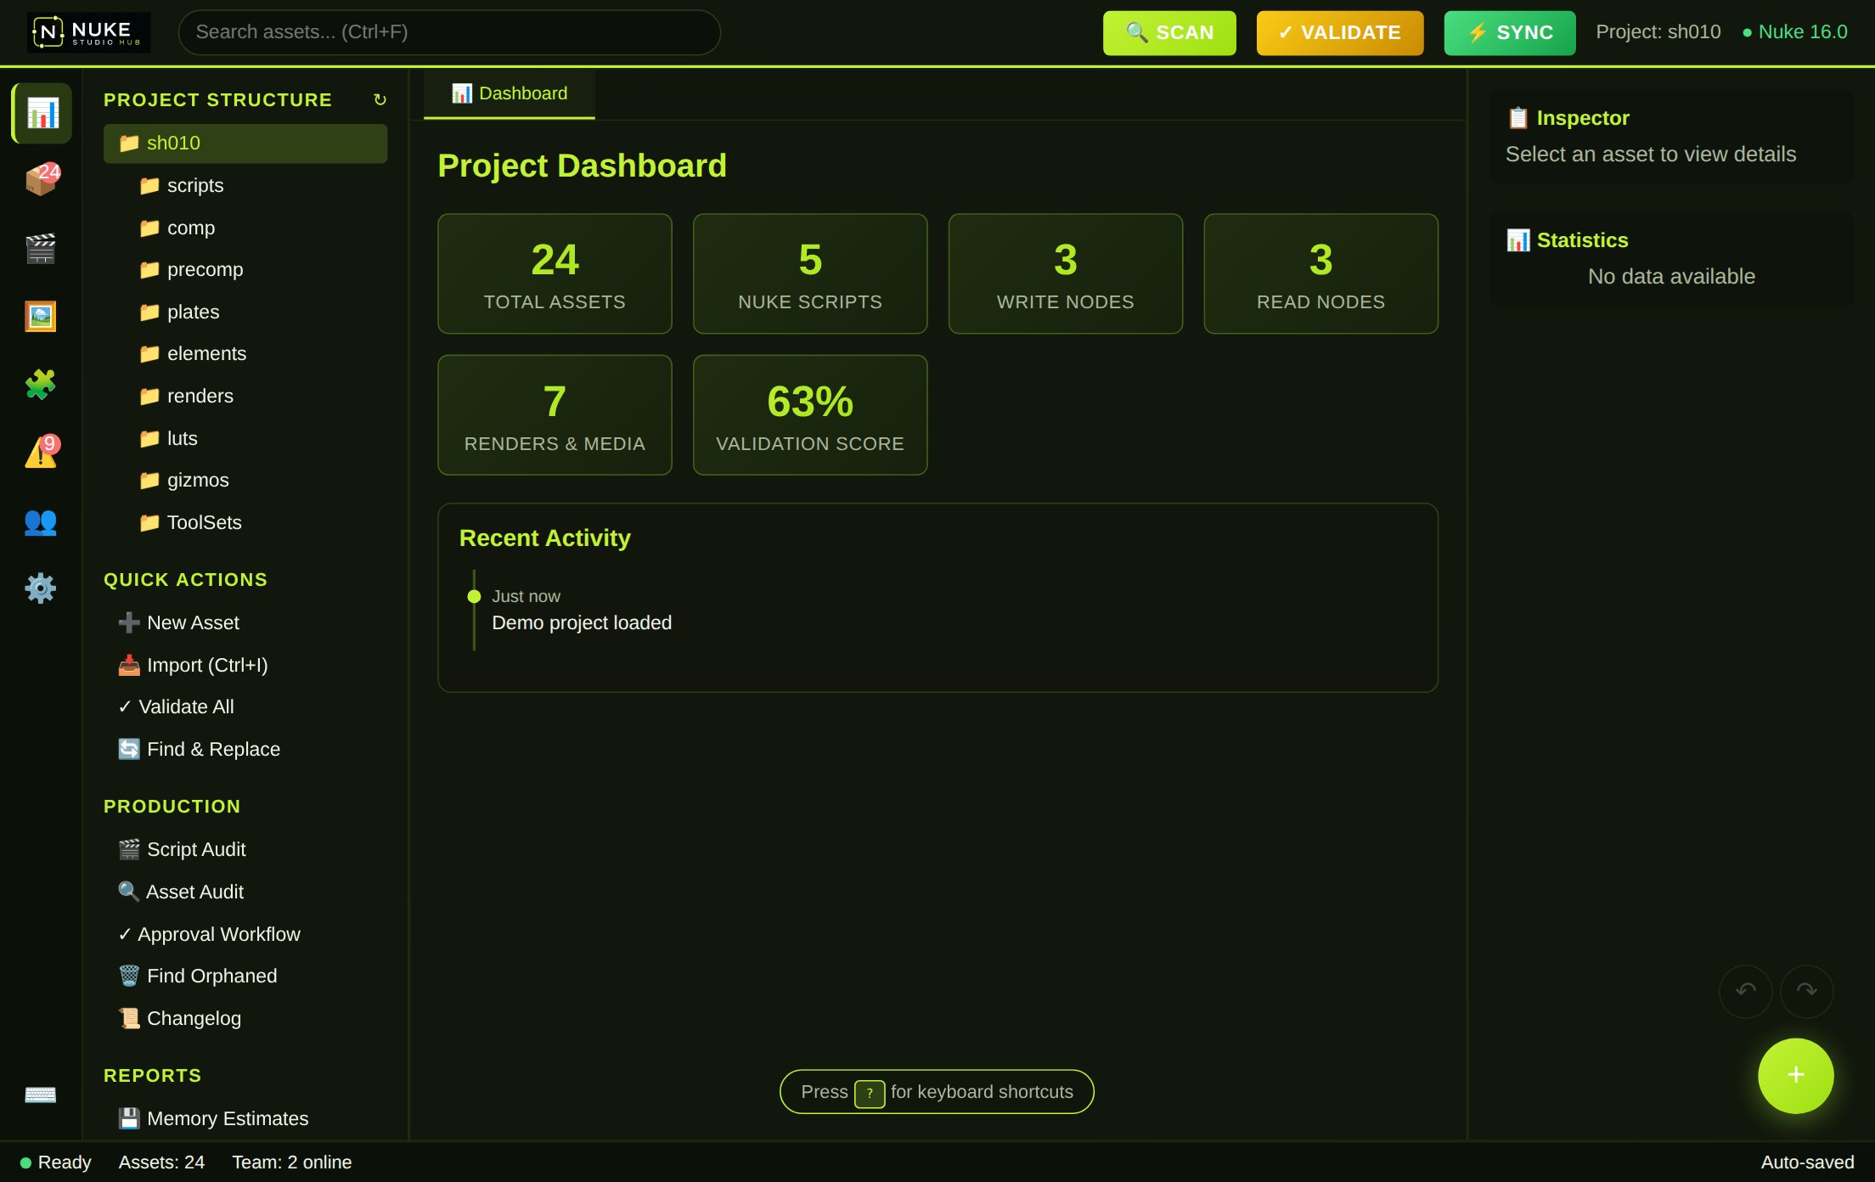The height and width of the screenshot is (1182, 1875).
Task: Click the VALIDATE button
Action: 1340,32
